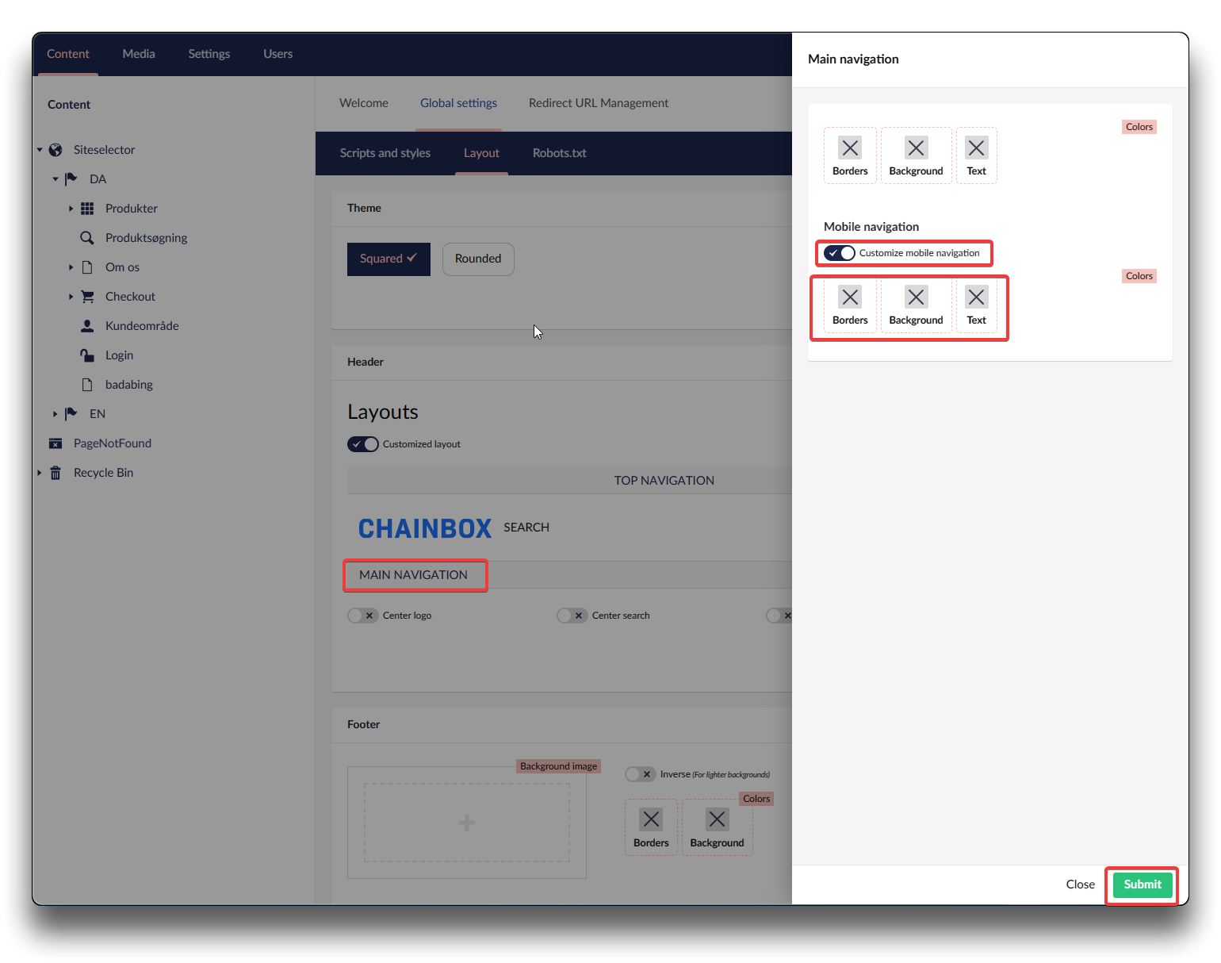The height and width of the screenshot is (963, 1221).
Task: Expand the EN language node
Action: [55, 414]
